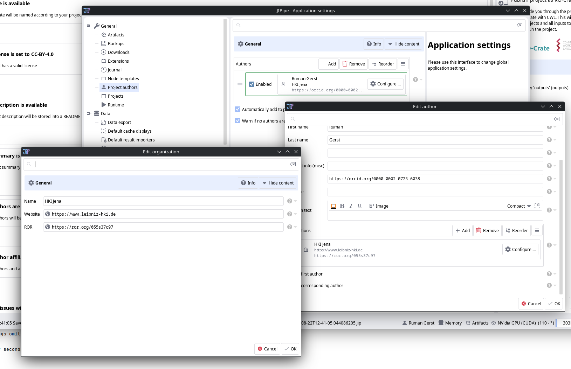Uncheck the Enabled checkbox for Ruman Gerst
Screen dimensions: 571x369
tap(252, 84)
